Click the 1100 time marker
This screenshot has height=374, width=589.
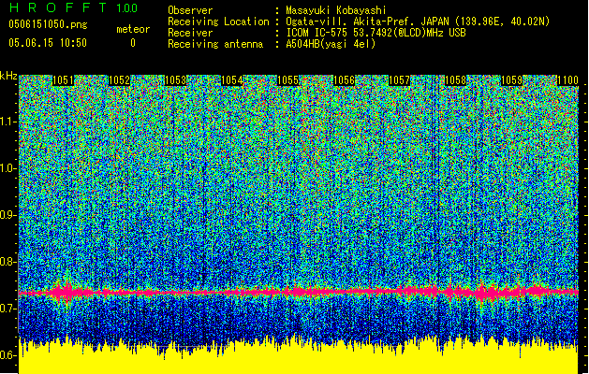coord(567,80)
